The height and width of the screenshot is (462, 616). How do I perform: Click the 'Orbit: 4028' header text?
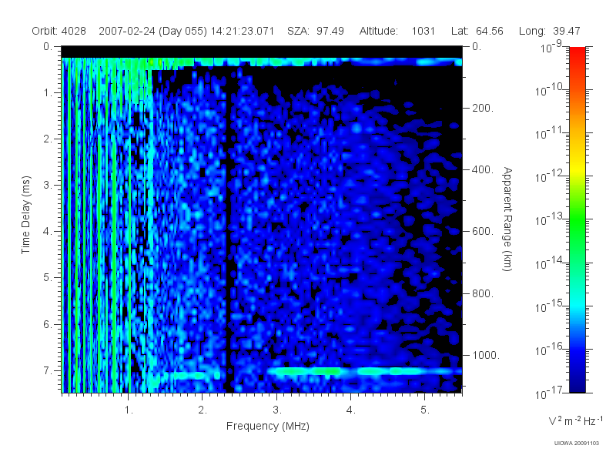(59, 31)
